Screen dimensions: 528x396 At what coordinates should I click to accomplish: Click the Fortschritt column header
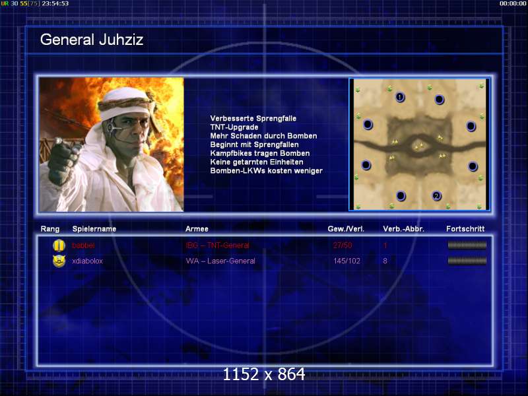click(465, 229)
